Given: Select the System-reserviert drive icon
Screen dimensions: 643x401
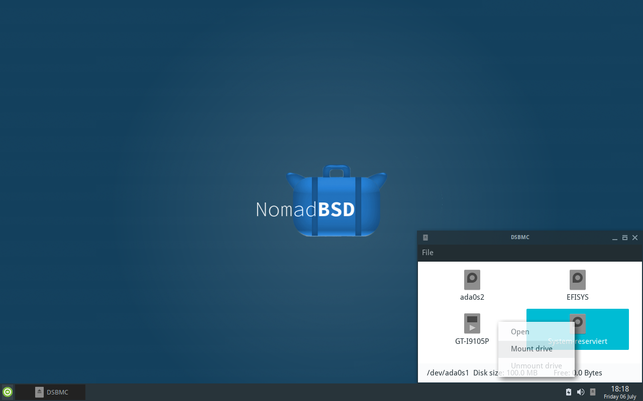Looking at the screenshot, I should tap(578, 324).
